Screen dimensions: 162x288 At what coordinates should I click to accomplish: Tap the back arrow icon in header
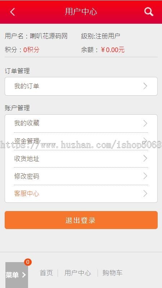point(13,12)
